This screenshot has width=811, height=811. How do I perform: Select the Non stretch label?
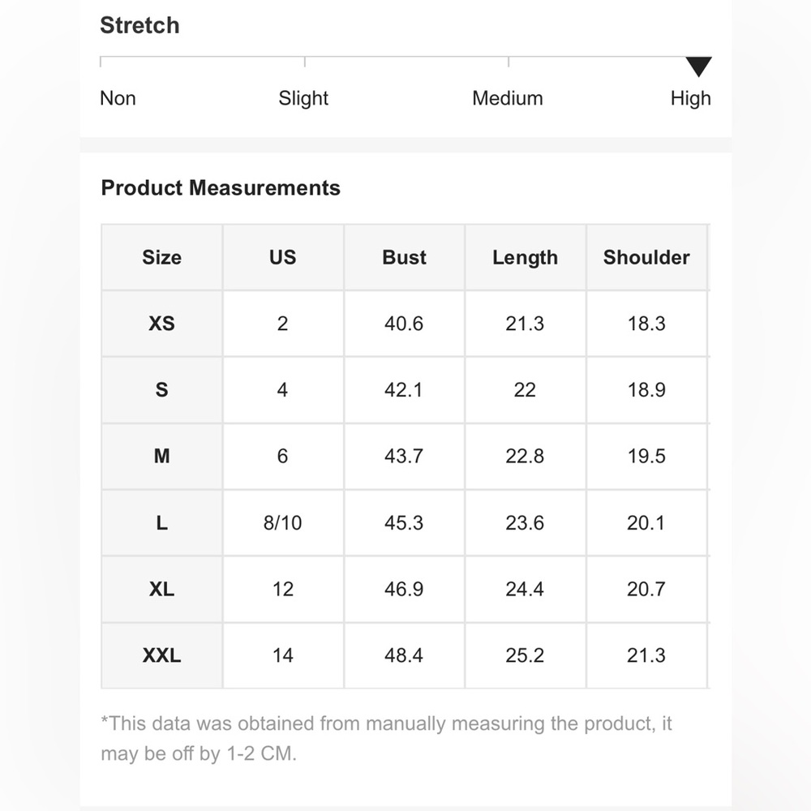pyautogui.click(x=118, y=98)
